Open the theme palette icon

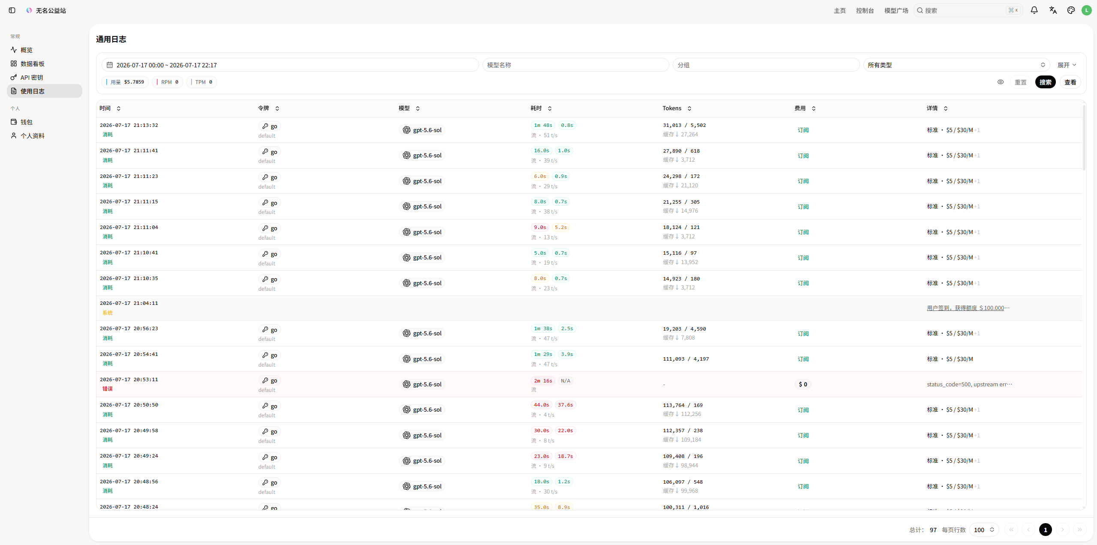click(1071, 10)
